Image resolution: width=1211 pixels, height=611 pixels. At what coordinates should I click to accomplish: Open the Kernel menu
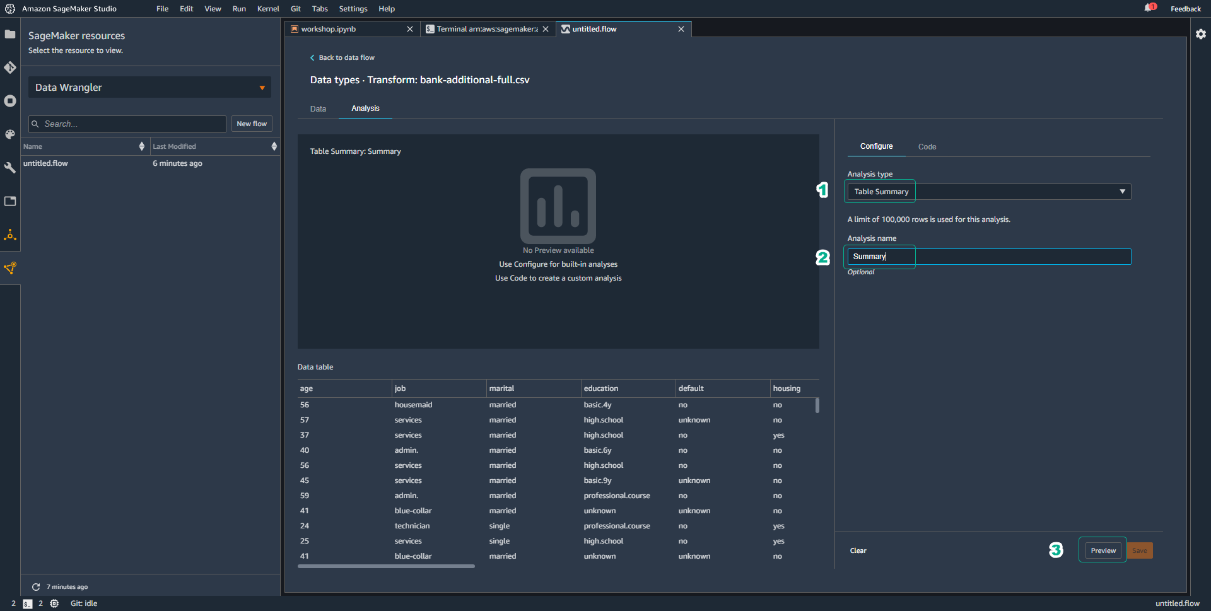click(x=268, y=9)
